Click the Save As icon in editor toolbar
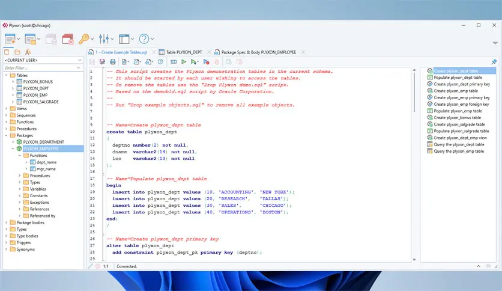Viewport: 502px width, 291px height. coord(102,61)
